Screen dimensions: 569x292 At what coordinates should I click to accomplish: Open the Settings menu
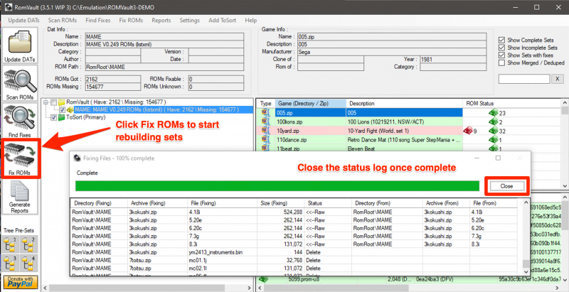189,21
